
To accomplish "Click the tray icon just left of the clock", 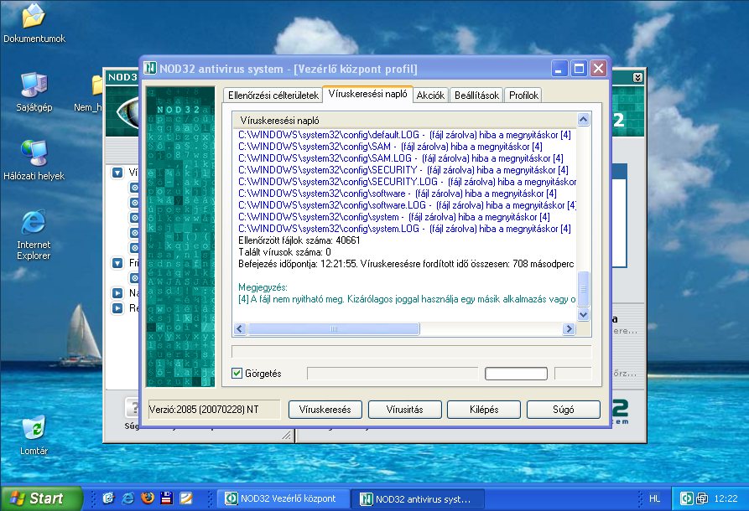I will pos(702,498).
